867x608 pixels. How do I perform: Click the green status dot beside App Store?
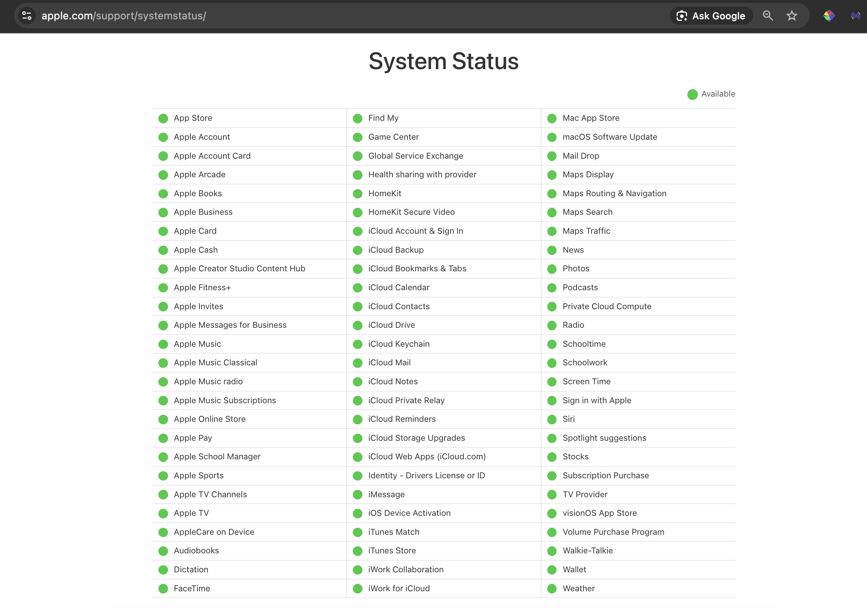[x=163, y=119]
